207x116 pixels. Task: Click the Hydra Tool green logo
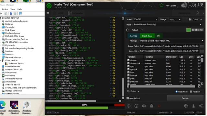tap(49, 6)
